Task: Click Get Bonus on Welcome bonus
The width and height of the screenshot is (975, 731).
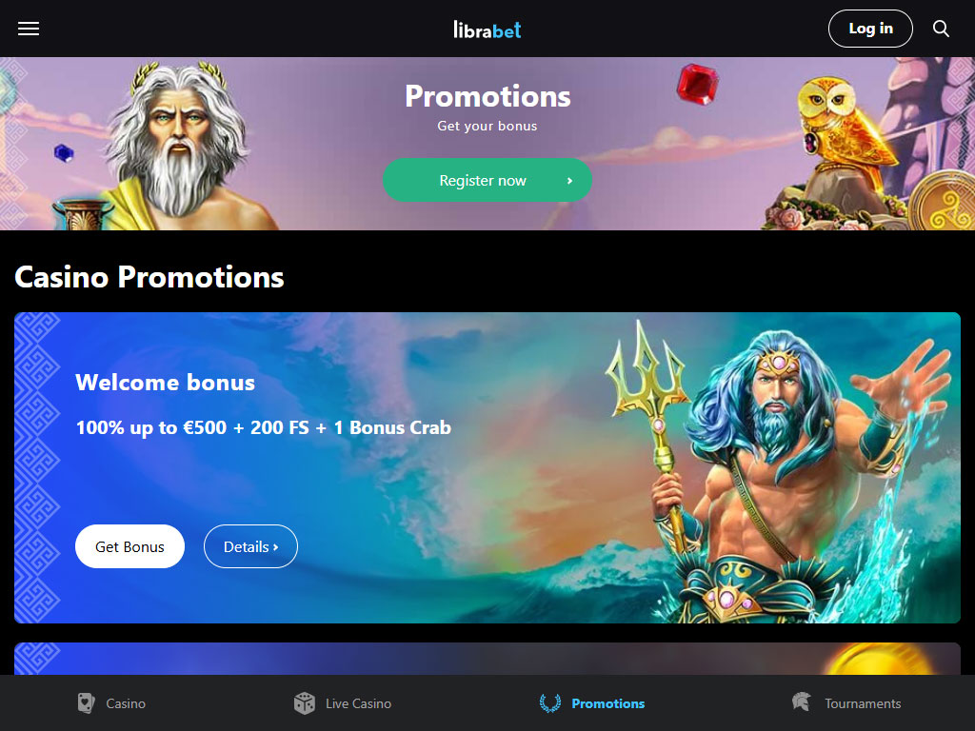Action: click(129, 546)
